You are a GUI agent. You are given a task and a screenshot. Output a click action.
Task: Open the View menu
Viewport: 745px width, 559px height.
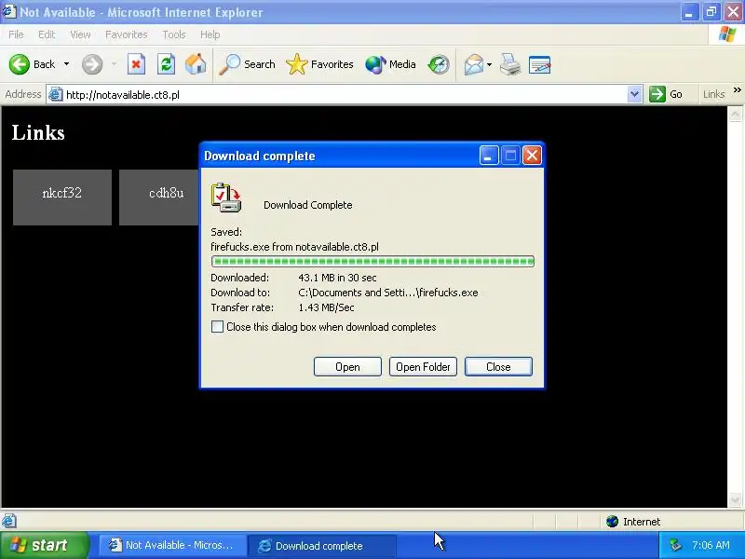pyautogui.click(x=80, y=34)
